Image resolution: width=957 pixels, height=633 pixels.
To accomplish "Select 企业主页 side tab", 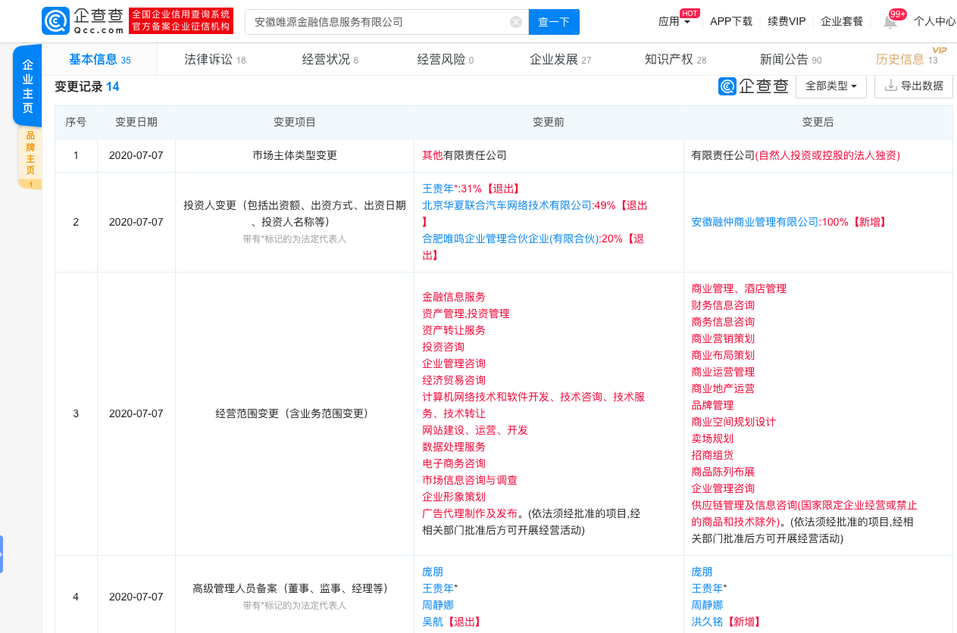I will coord(27,86).
